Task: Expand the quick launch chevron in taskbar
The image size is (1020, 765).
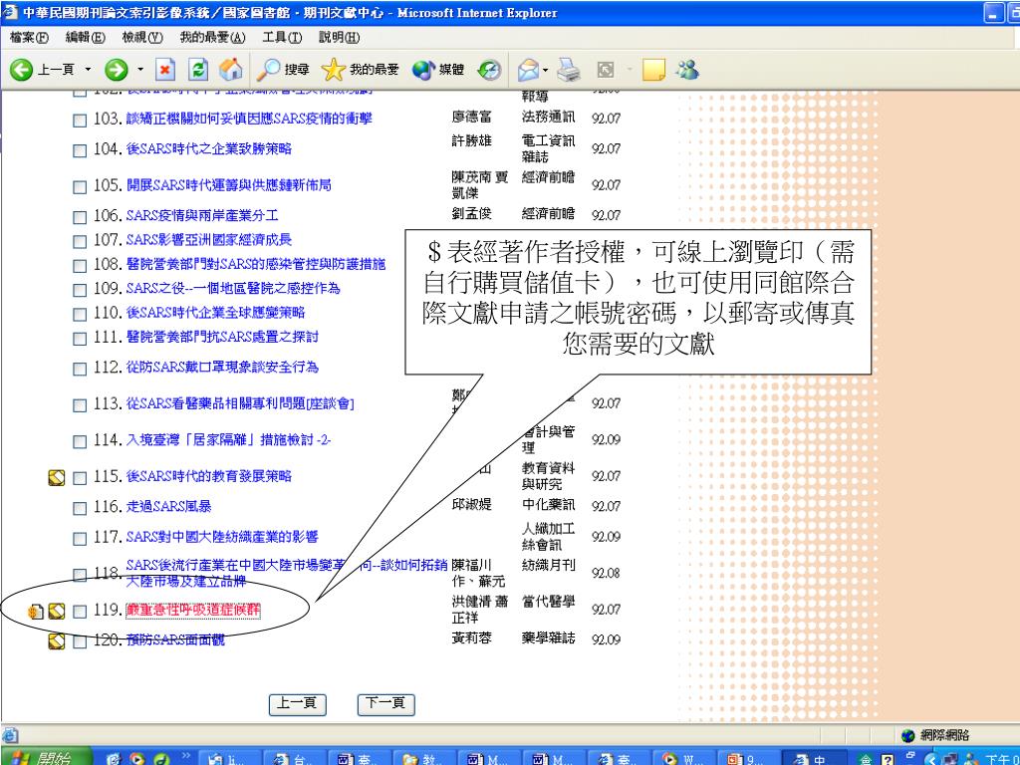Action: pyautogui.click(x=185, y=755)
